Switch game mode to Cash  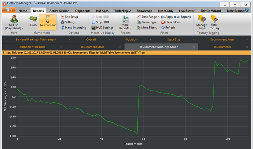(x=33, y=21)
